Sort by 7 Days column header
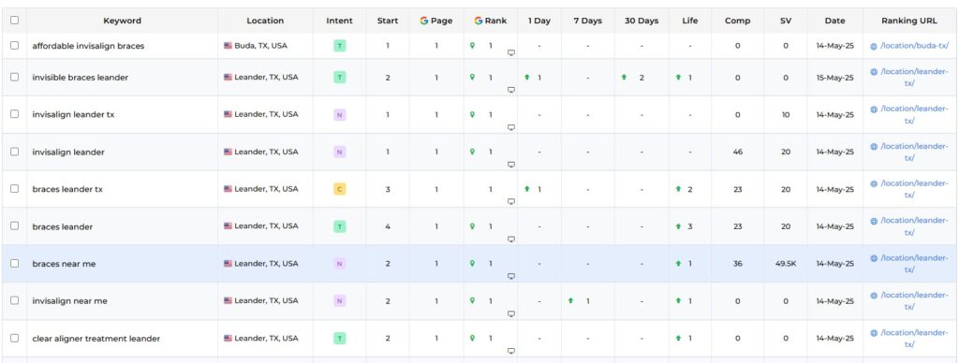 point(588,21)
